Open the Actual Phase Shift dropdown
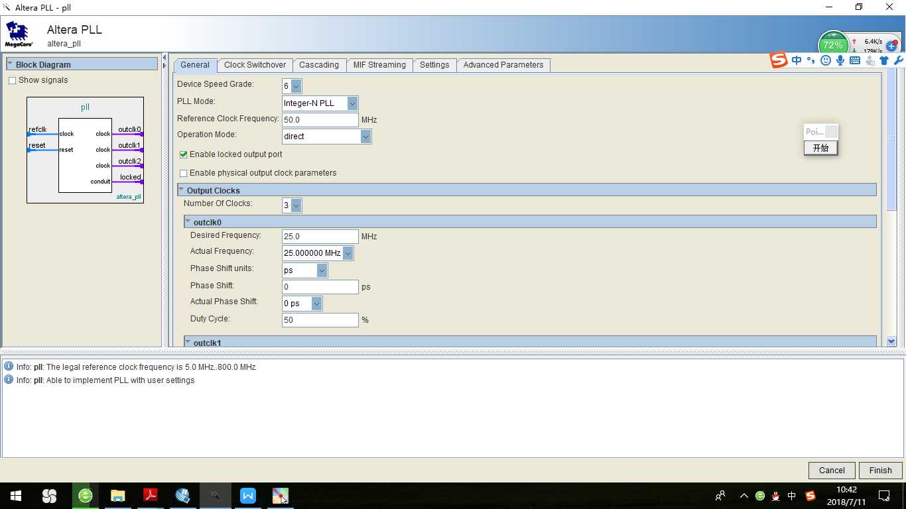The height and width of the screenshot is (509, 906). point(316,304)
